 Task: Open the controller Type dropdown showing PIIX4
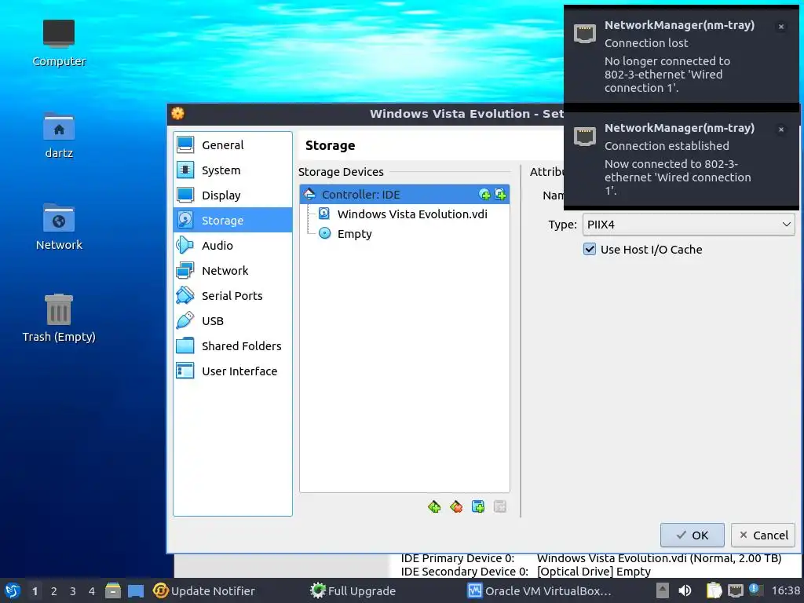pos(688,225)
